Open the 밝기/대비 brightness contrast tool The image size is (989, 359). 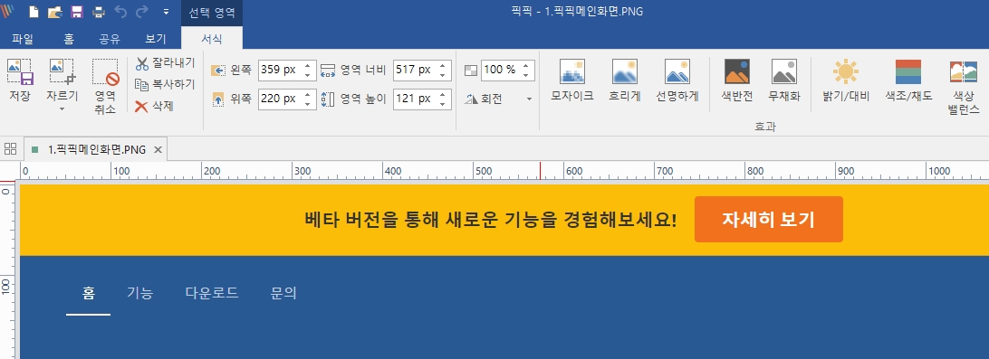pyautogui.click(x=846, y=80)
